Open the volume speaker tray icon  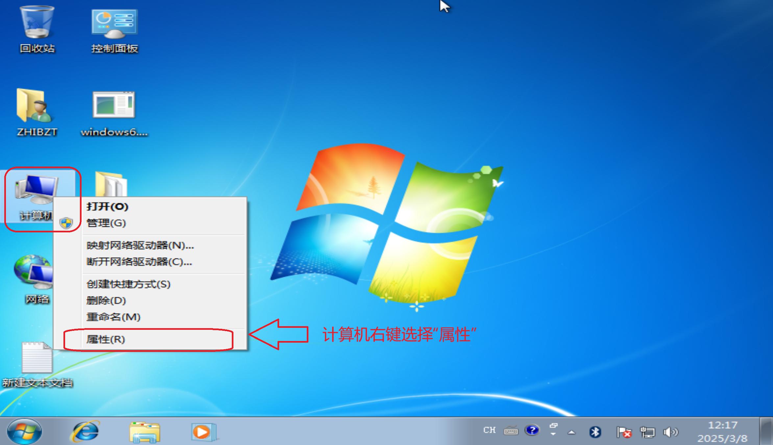(x=670, y=432)
